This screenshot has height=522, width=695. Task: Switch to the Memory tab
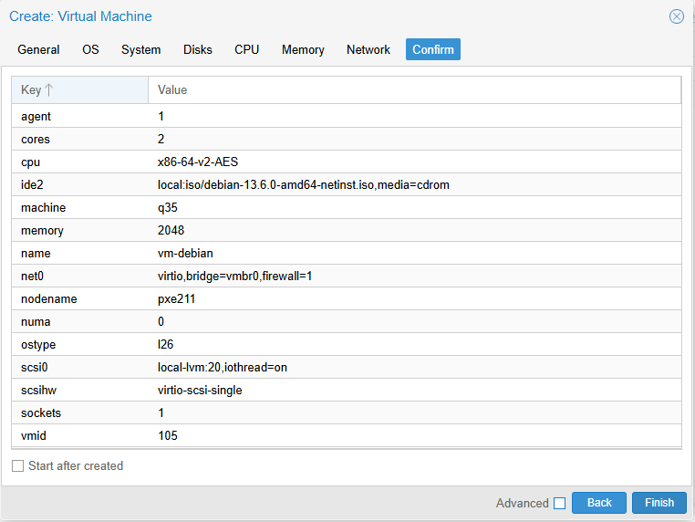click(303, 49)
